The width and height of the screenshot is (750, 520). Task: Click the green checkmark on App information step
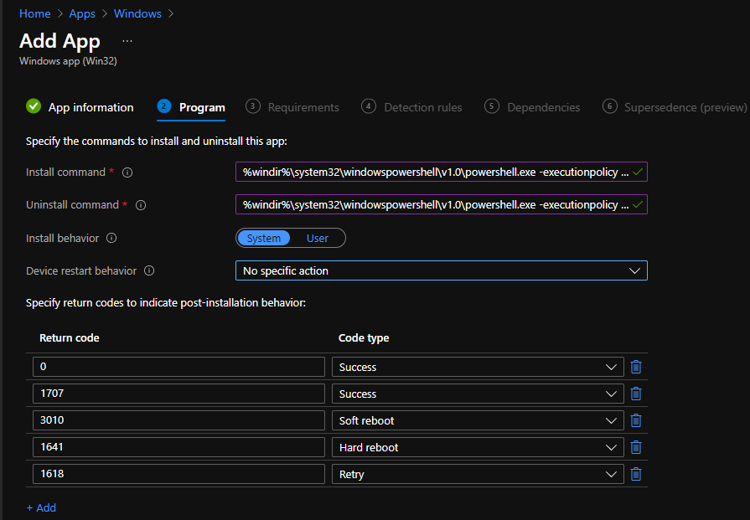(34, 107)
